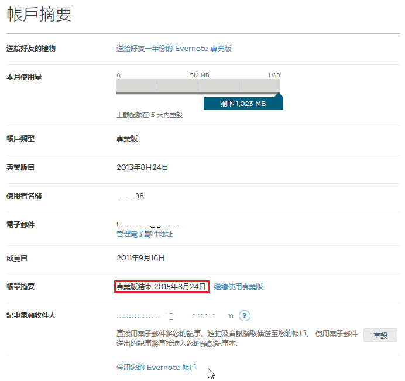Click the 送給好友的禮物 row label

[x=31, y=49]
